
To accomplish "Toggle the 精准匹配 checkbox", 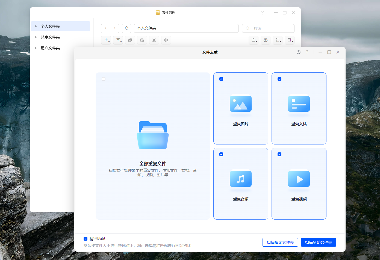I will [86, 239].
